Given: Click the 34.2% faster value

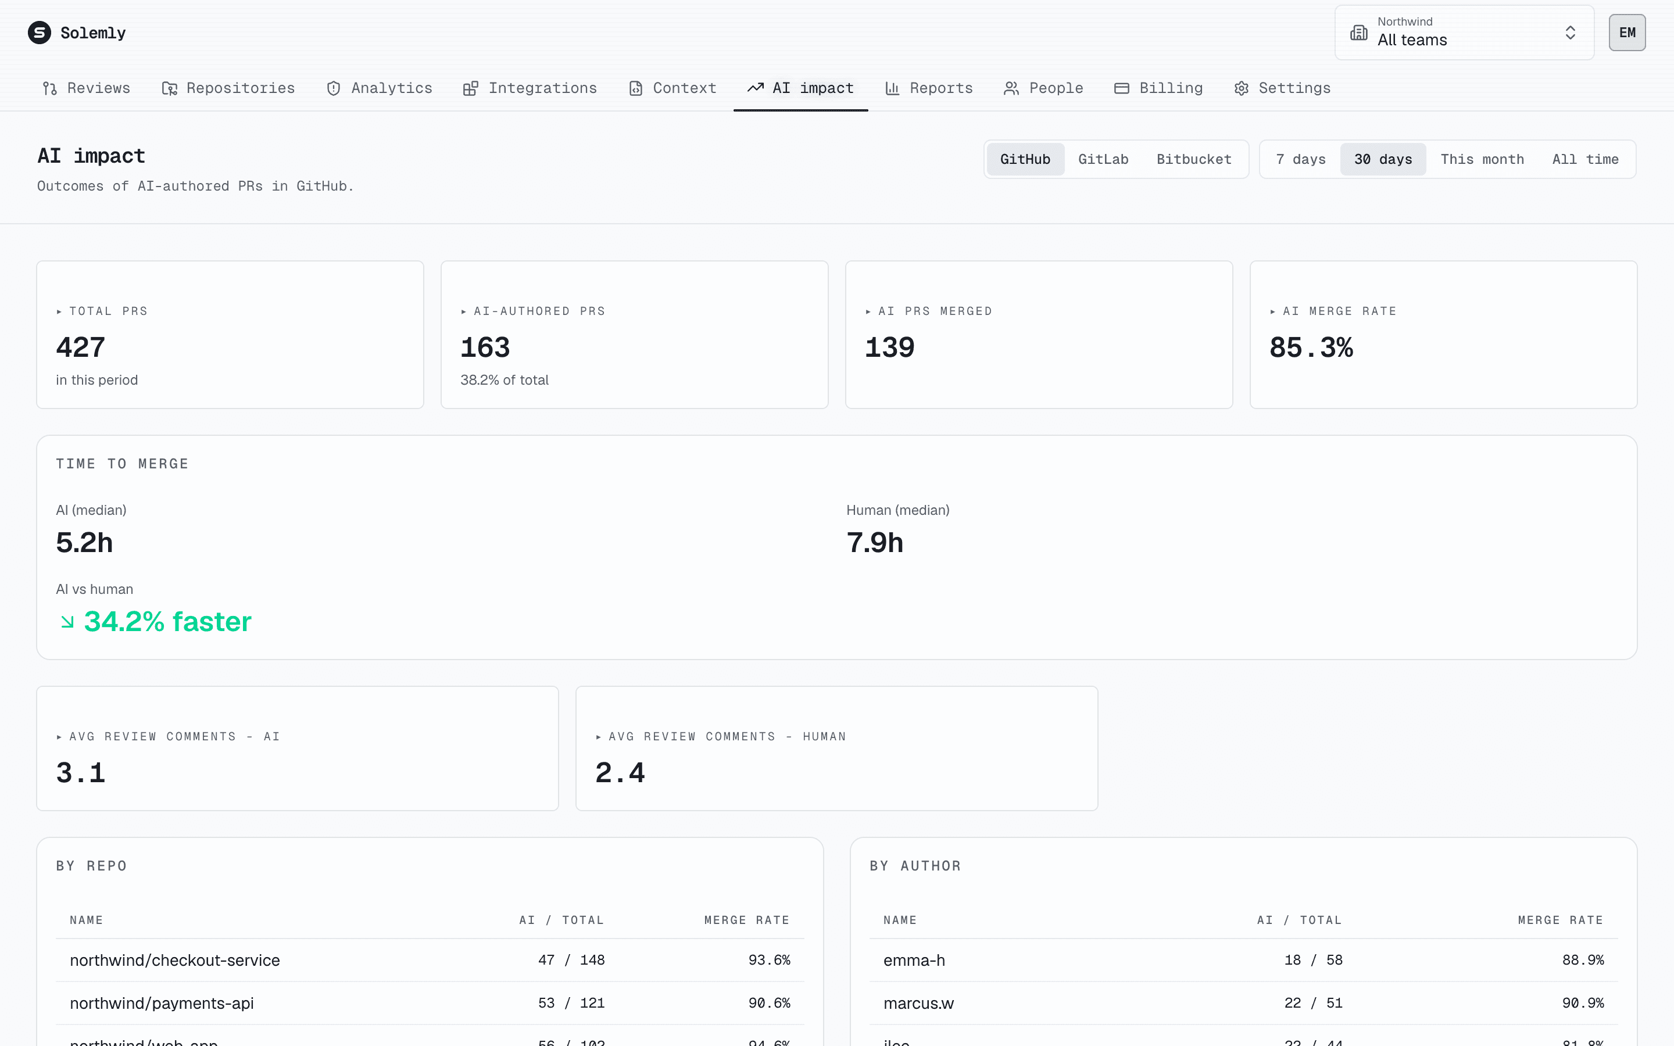Looking at the screenshot, I should [x=167, y=621].
